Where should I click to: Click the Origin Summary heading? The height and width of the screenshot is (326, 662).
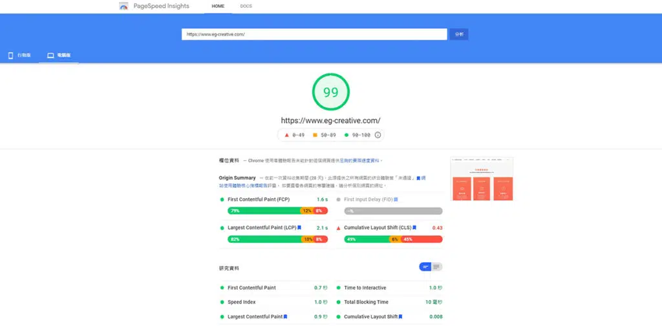[x=237, y=178]
